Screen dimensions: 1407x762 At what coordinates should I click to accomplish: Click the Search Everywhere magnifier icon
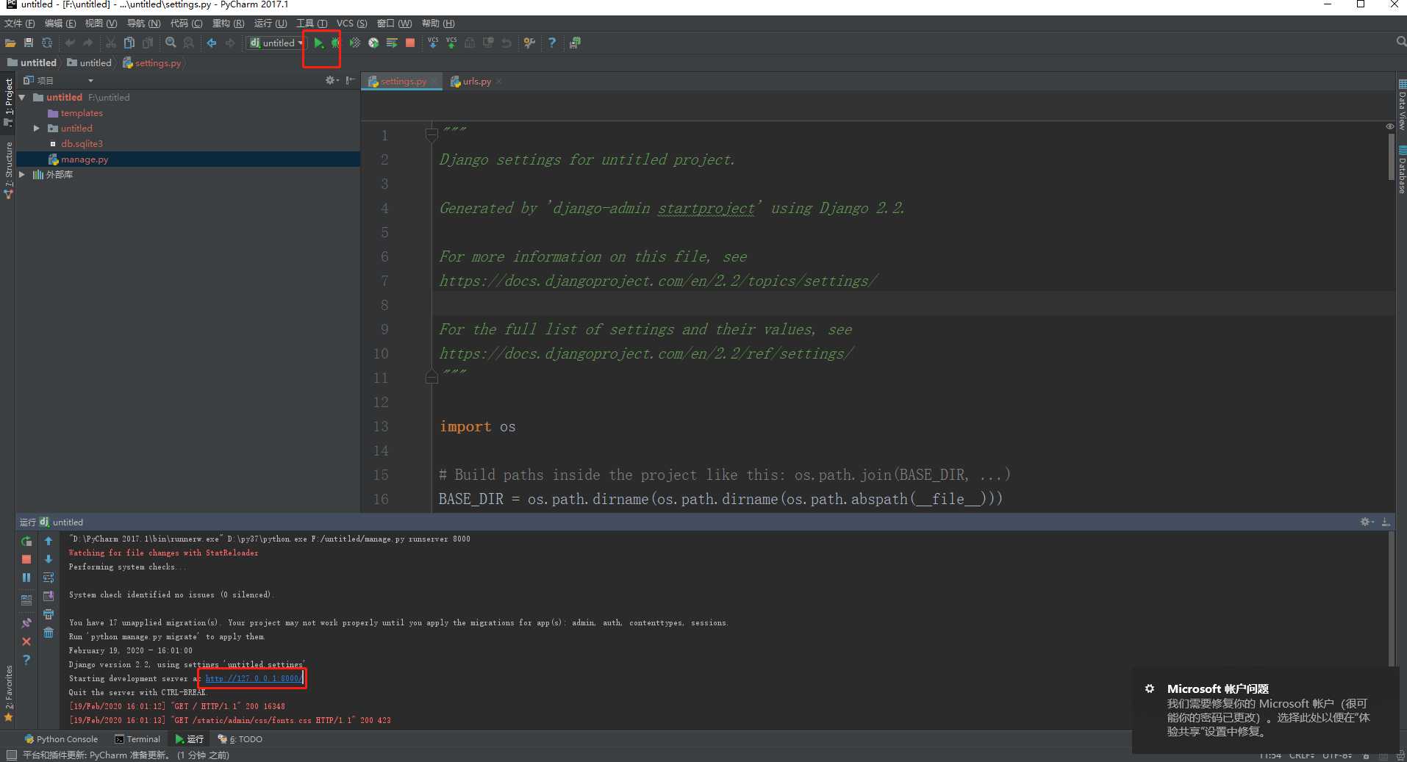click(1400, 42)
